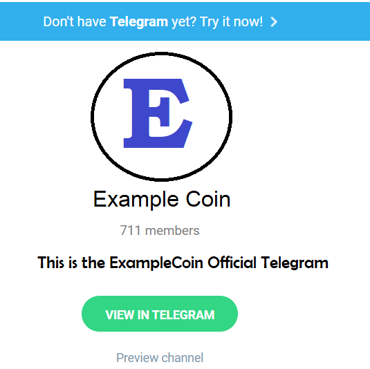Screen dimensions: 370x369
Task: Click the chevron arrow in blue banner
Action: [x=274, y=22]
